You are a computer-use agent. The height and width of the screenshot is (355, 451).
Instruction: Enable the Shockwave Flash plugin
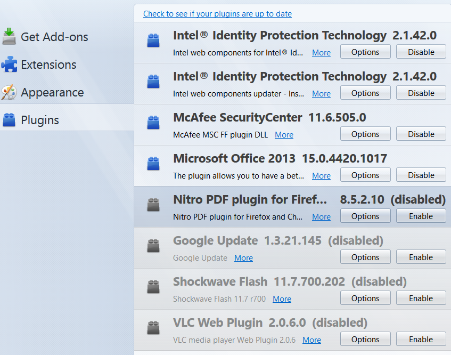point(421,298)
